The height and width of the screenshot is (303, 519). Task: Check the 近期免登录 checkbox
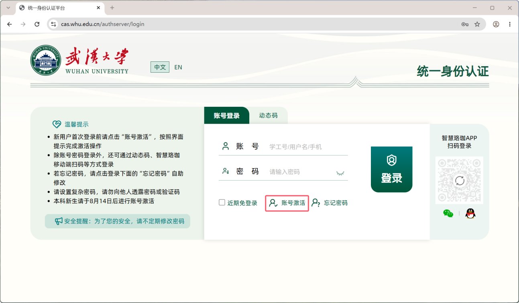[x=222, y=203]
